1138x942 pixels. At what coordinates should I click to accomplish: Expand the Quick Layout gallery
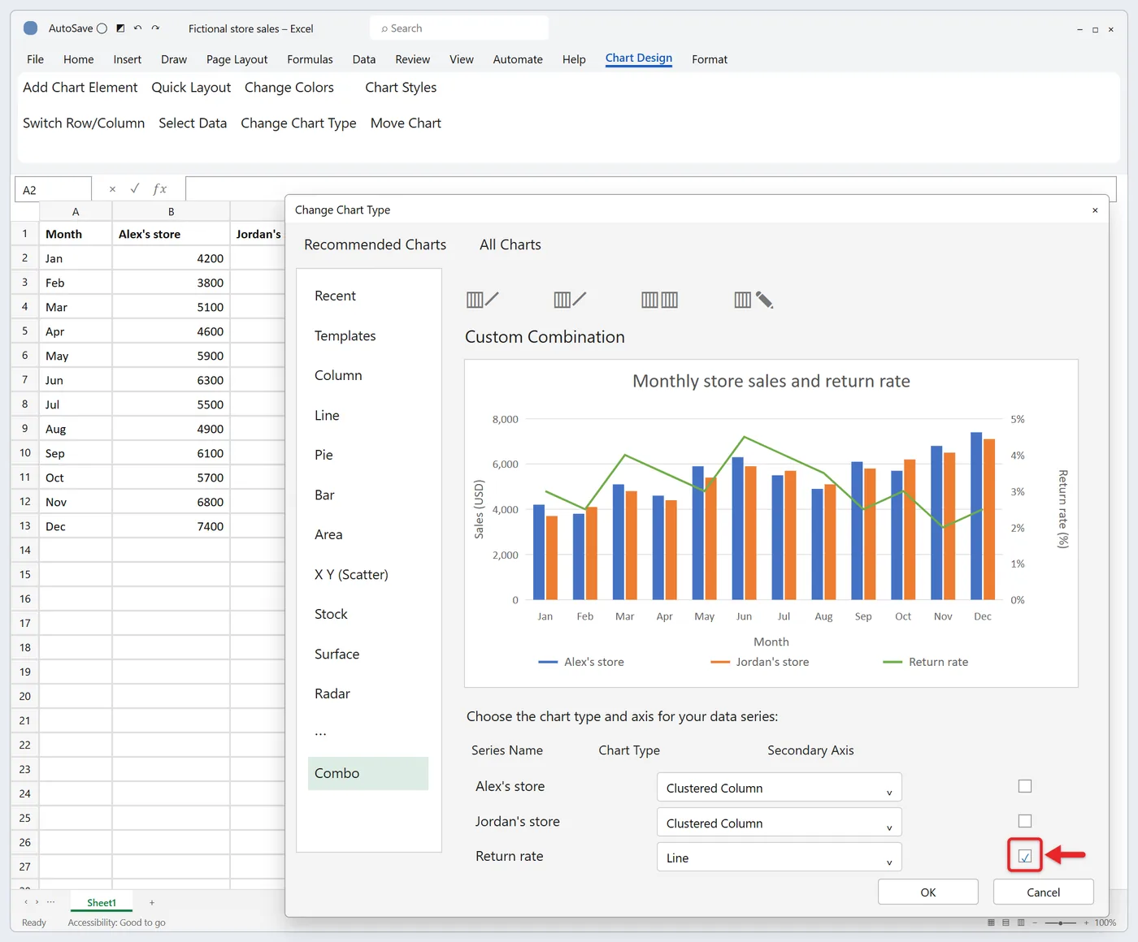191,88
